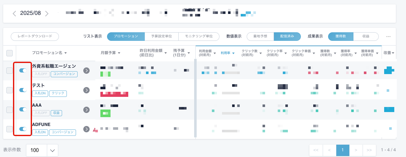The image size is (406, 157).
Task: Sort by 残予算 column header
Action: (181, 53)
